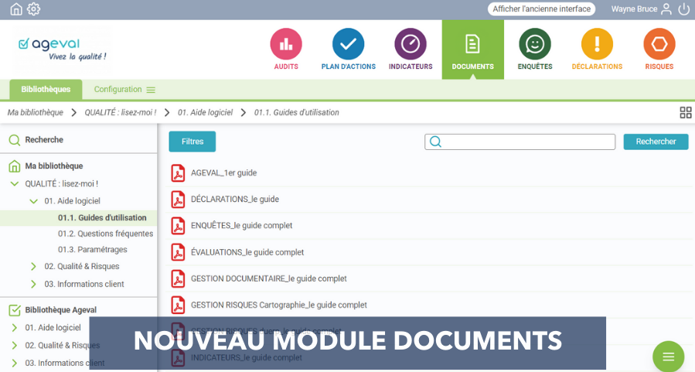This screenshot has width=695, height=372.
Task: Open the Déclarations exclamation icon
Action: (597, 44)
